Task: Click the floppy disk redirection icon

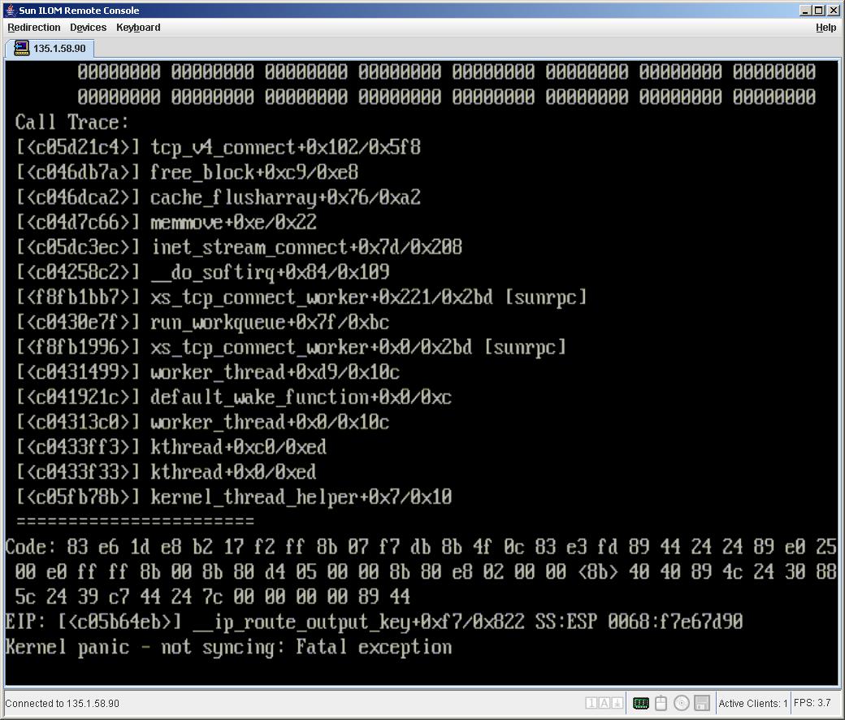Action: (702, 703)
